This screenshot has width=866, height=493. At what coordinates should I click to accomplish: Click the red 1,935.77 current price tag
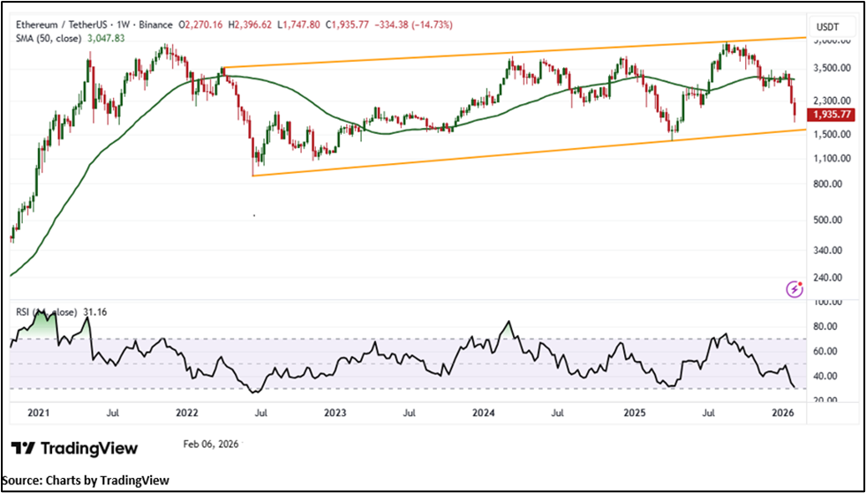pos(832,115)
